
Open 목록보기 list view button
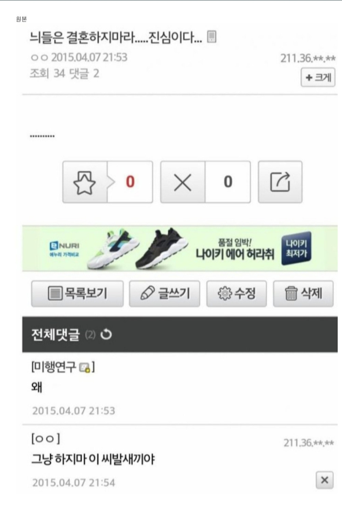77,294
